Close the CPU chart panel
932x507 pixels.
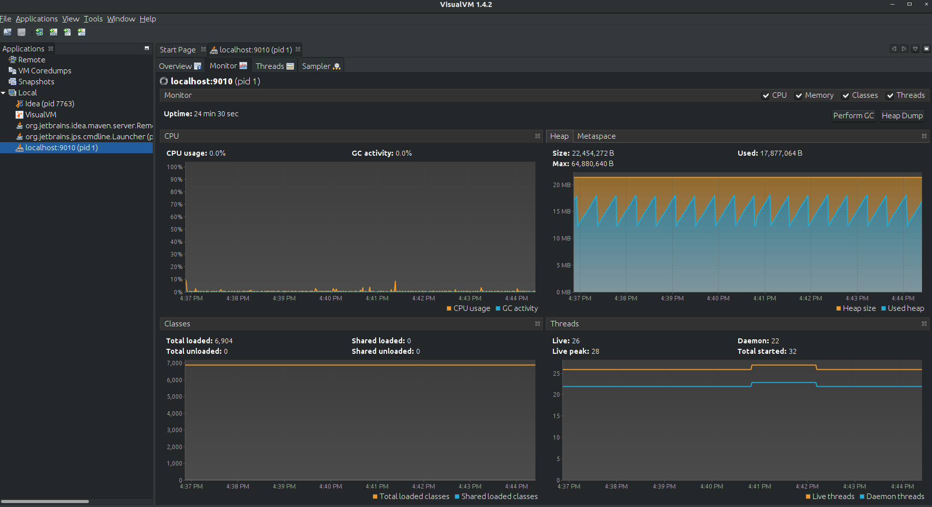coord(537,136)
